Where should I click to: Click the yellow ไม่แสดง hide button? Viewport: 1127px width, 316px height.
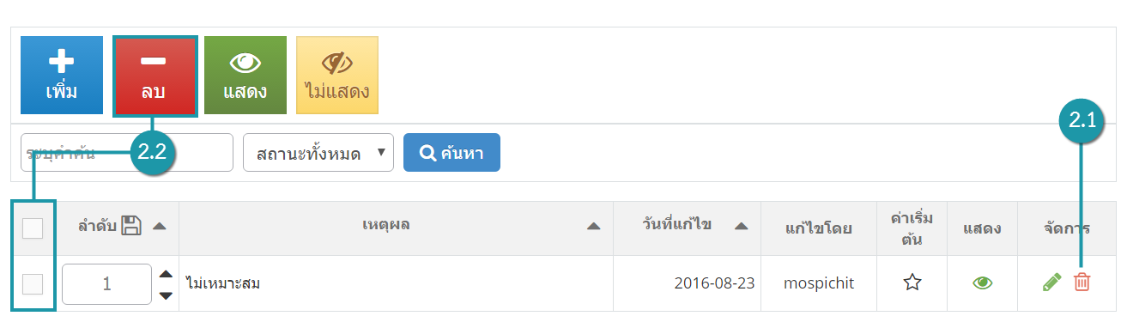point(337,76)
